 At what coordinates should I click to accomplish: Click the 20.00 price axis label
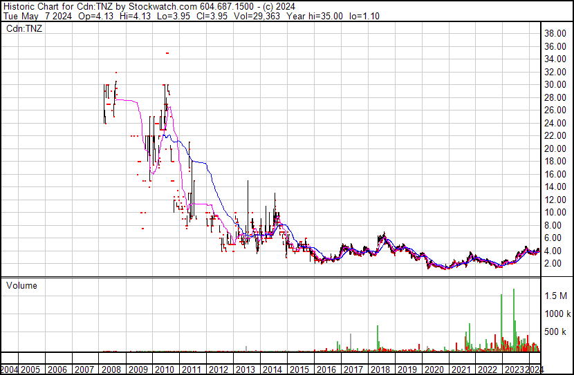pyautogui.click(x=555, y=148)
